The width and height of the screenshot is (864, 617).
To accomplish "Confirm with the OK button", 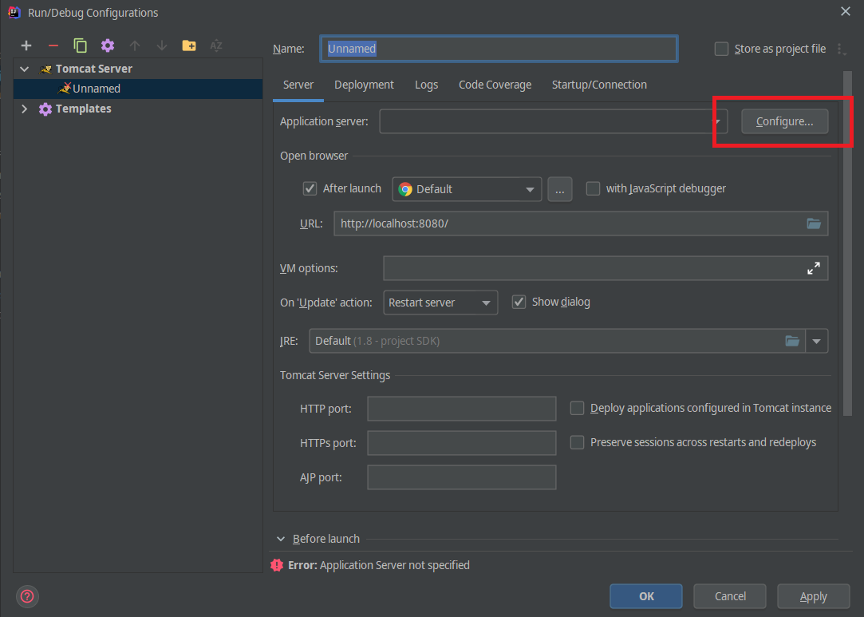I will click(645, 596).
